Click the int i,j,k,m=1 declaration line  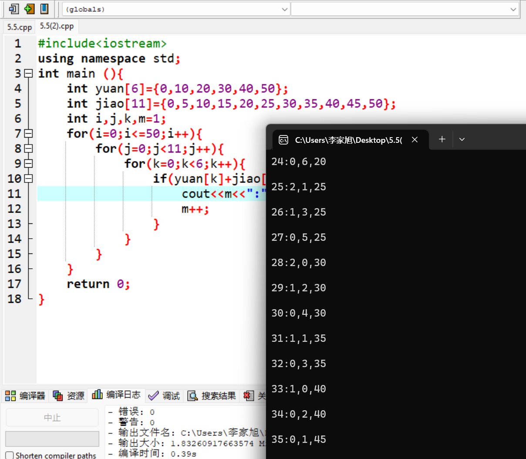116,118
